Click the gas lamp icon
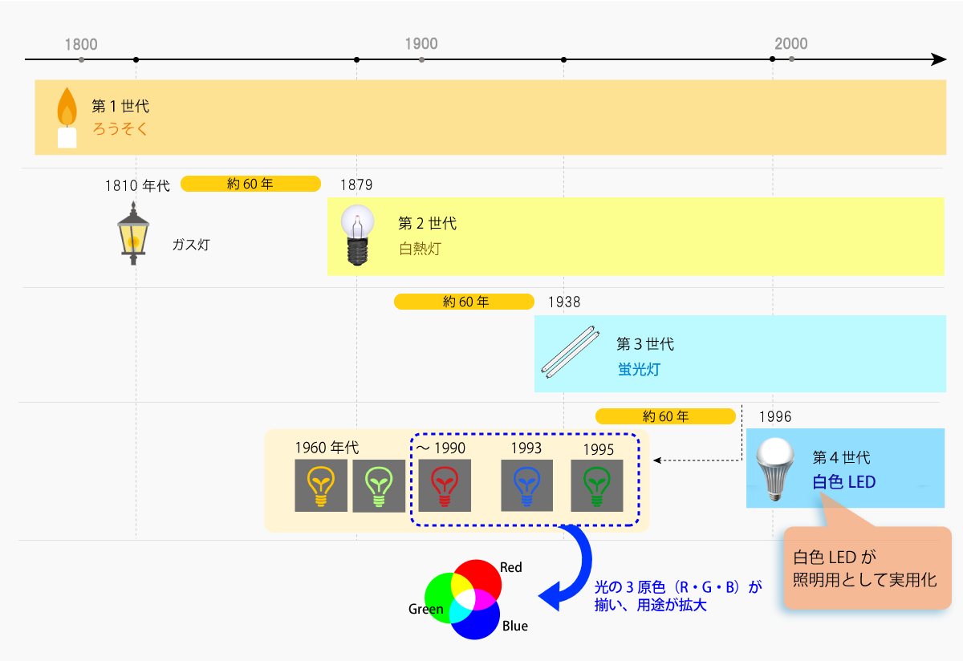Image resolution: width=963 pixels, height=661 pixels. pyautogui.click(x=133, y=233)
